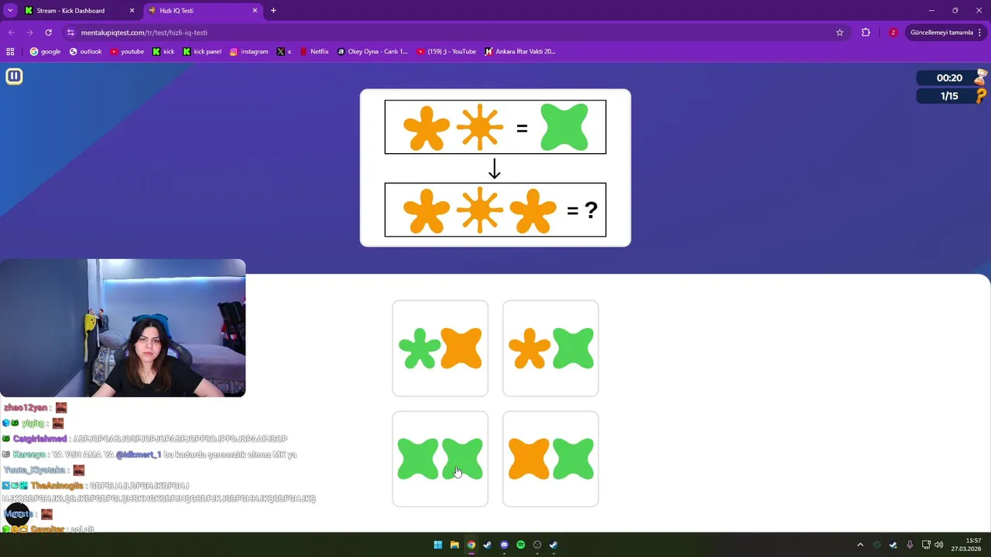Open the instagram bookmark
Viewport: 991px width, 557px height.
pos(249,52)
